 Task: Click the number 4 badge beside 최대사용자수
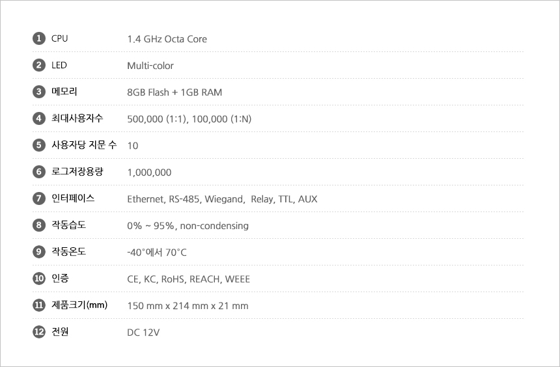[38, 118]
